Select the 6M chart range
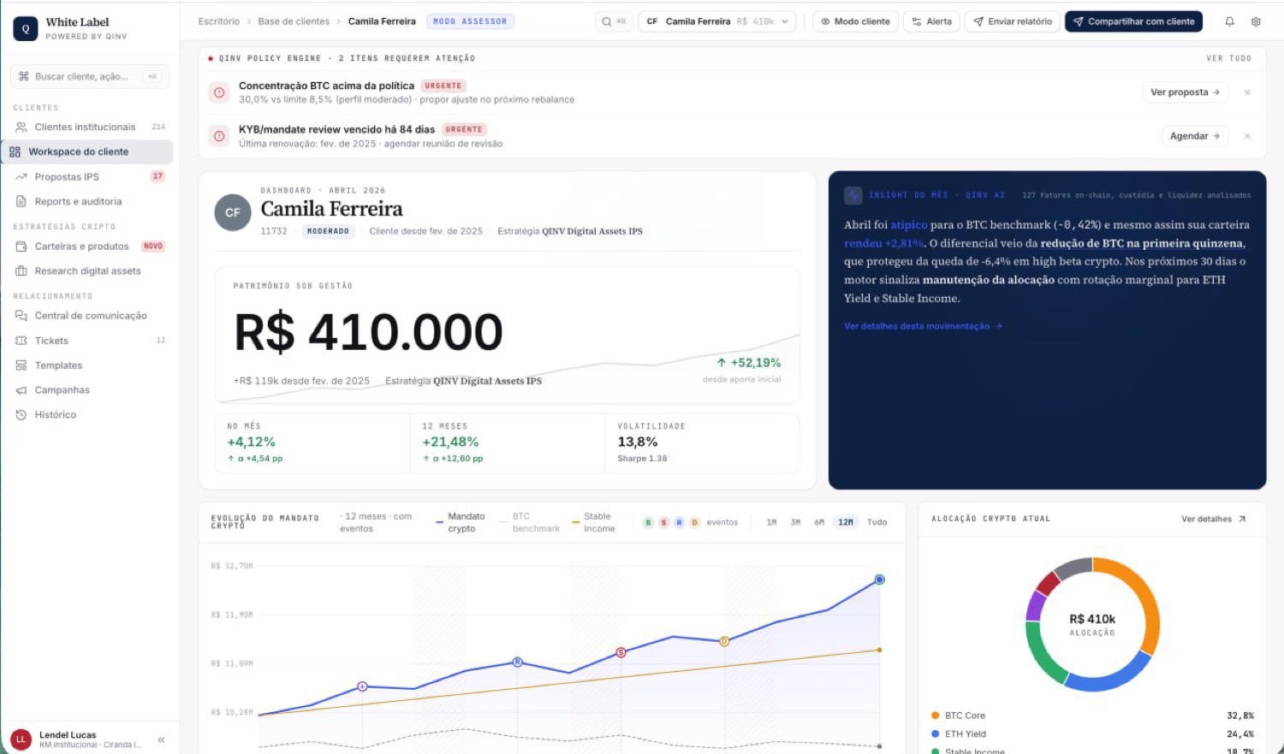 tap(819, 522)
